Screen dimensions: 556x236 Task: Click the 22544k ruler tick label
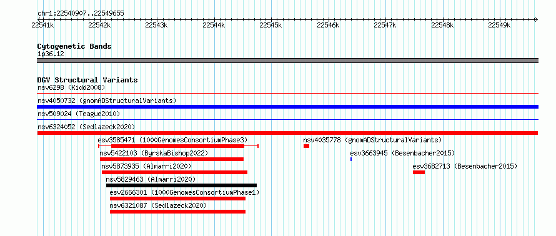click(x=214, y=25)
